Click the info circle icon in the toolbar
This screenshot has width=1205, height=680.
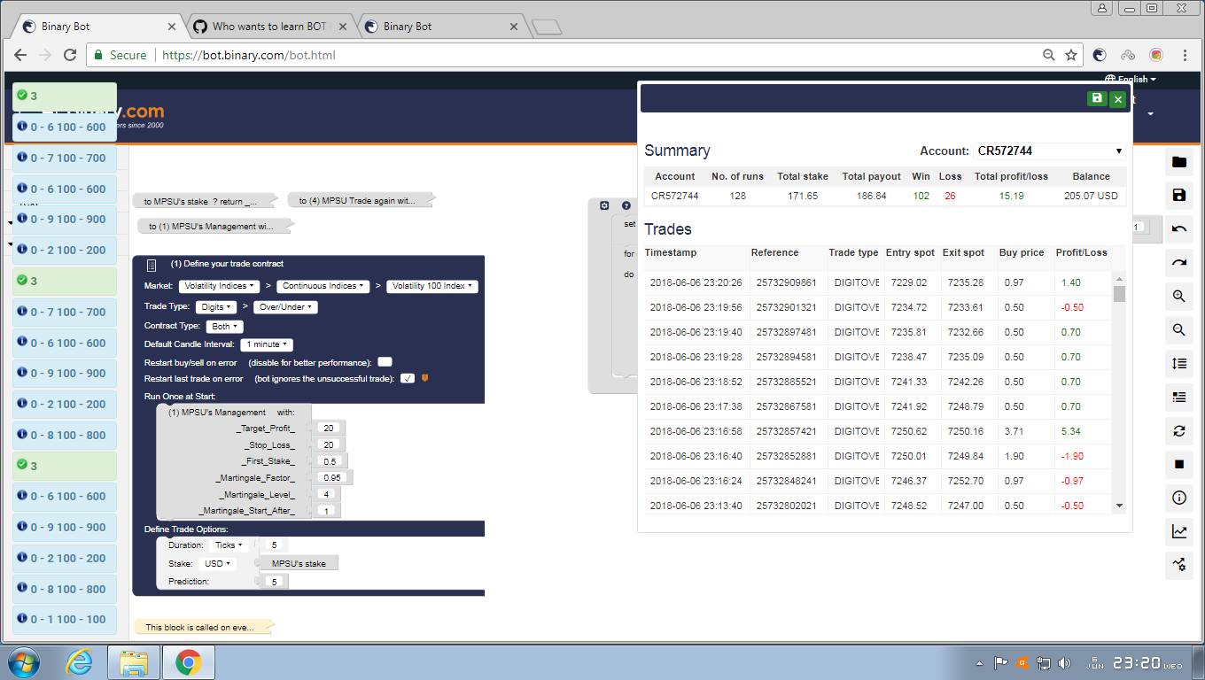(1179, 498)
